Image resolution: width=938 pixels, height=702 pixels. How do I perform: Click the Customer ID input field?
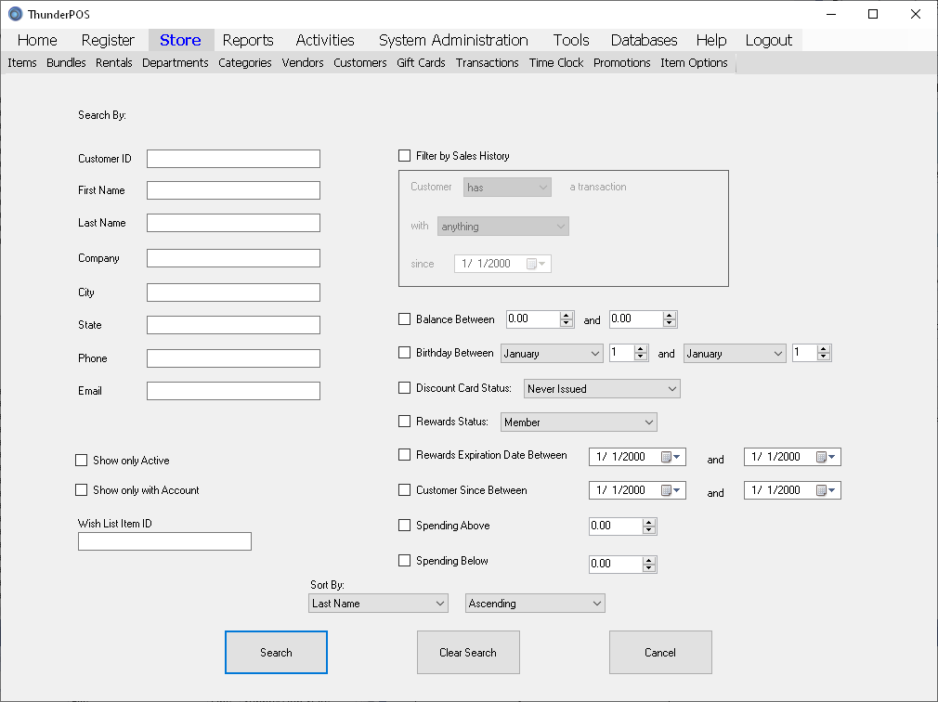pyautogui.click(x=233, y=159)
